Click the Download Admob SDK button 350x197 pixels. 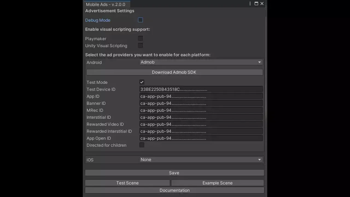pos(174,72)
